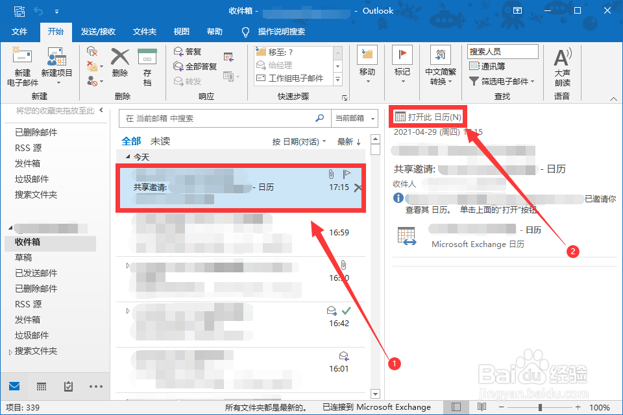Collapse the Today group
The height and width of the screenshot is (415, 623).
click(x=128, y=157)
